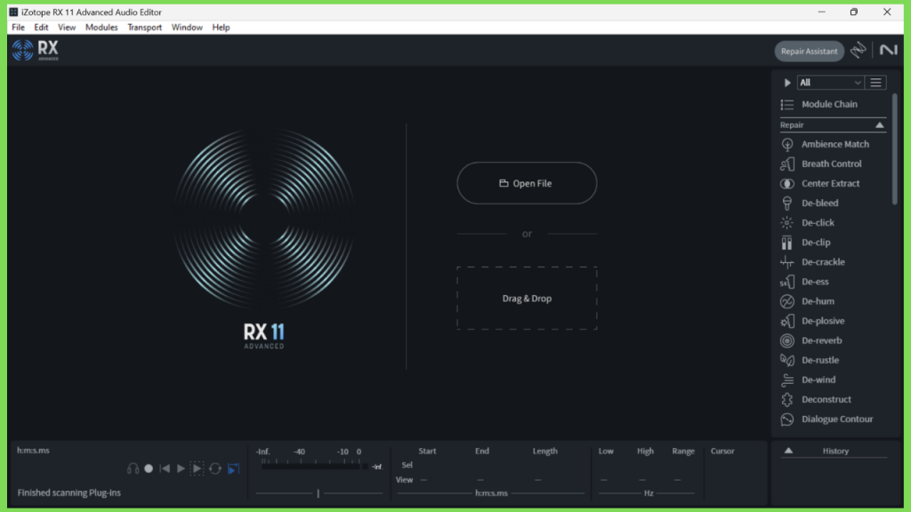
Task: Launch the De-plosive module
Action: (x=813, y=321)
